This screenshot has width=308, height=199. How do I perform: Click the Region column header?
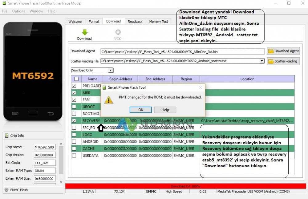click(x=186, y=79)
